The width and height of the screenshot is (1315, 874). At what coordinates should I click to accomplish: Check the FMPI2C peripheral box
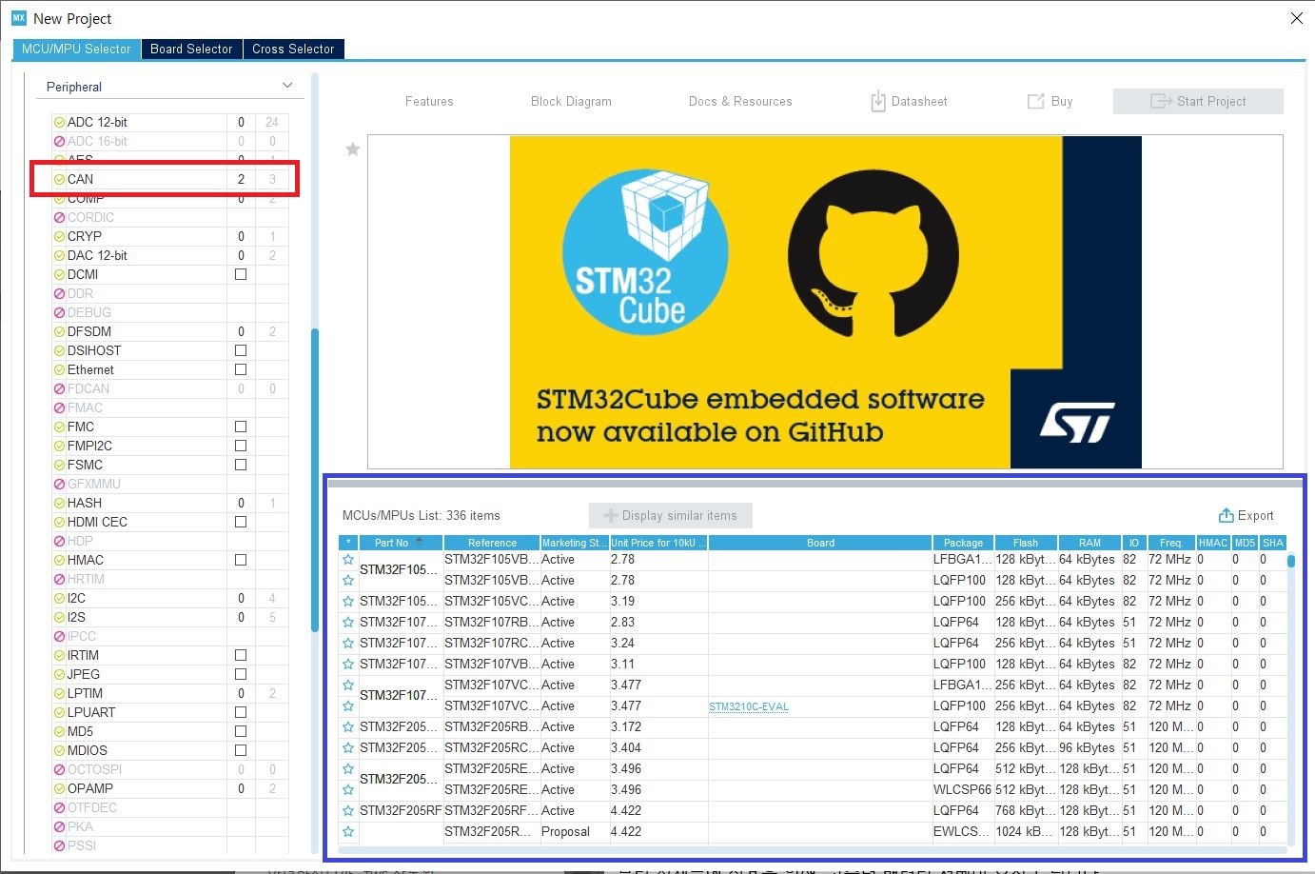point(241,446)
